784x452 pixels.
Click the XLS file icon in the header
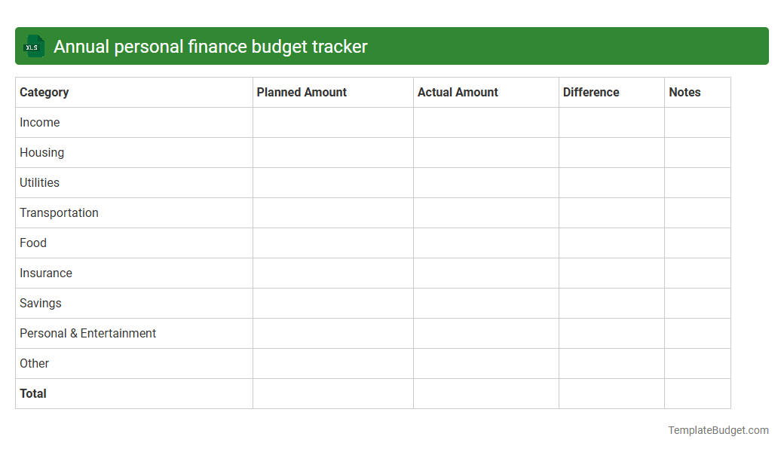[33, 46]
